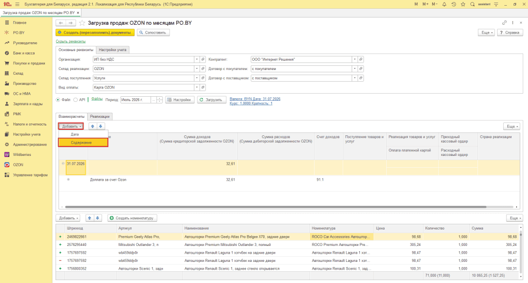Collapse the 31.07.2026 date group
This screenshot has height=283, width=528.
pos(63,164)
